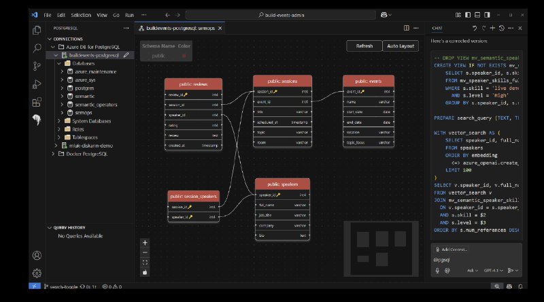Open the Ask chat mode dropdown
Image resolution: width=544 pixels, height=302 pixels.
pyautogui.click(x=473, y=271)
